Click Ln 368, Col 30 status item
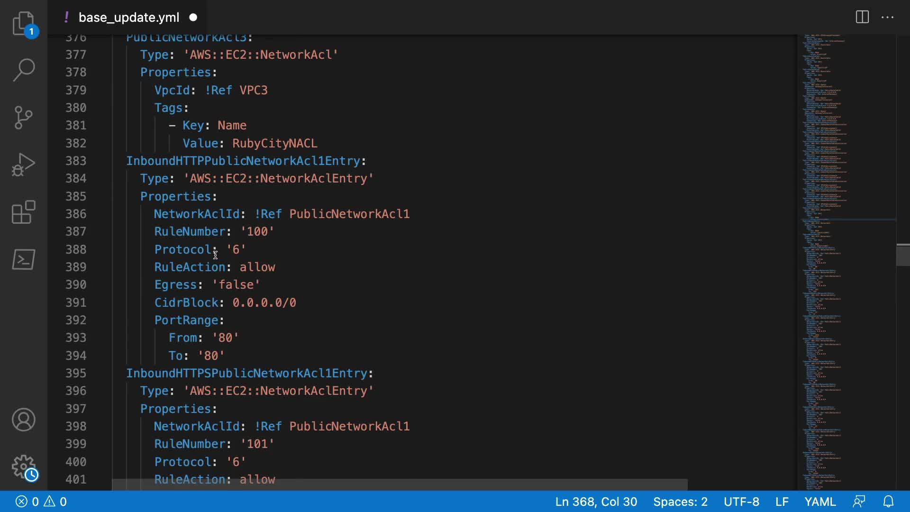The width and height of the screenshot is (910, 512). pos(596,502)
